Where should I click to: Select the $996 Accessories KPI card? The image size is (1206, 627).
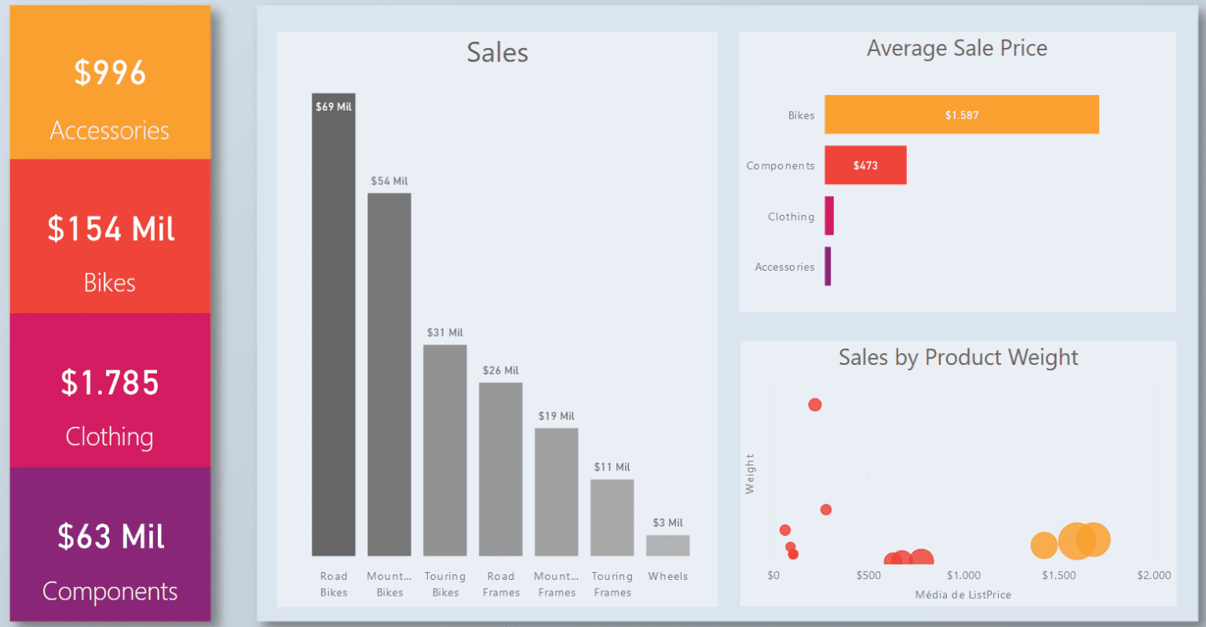point(109,82)
